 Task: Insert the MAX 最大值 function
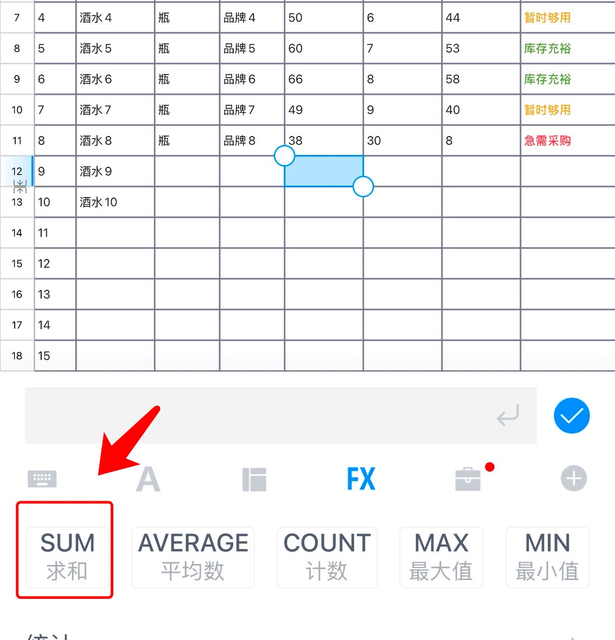click(441, 557)
